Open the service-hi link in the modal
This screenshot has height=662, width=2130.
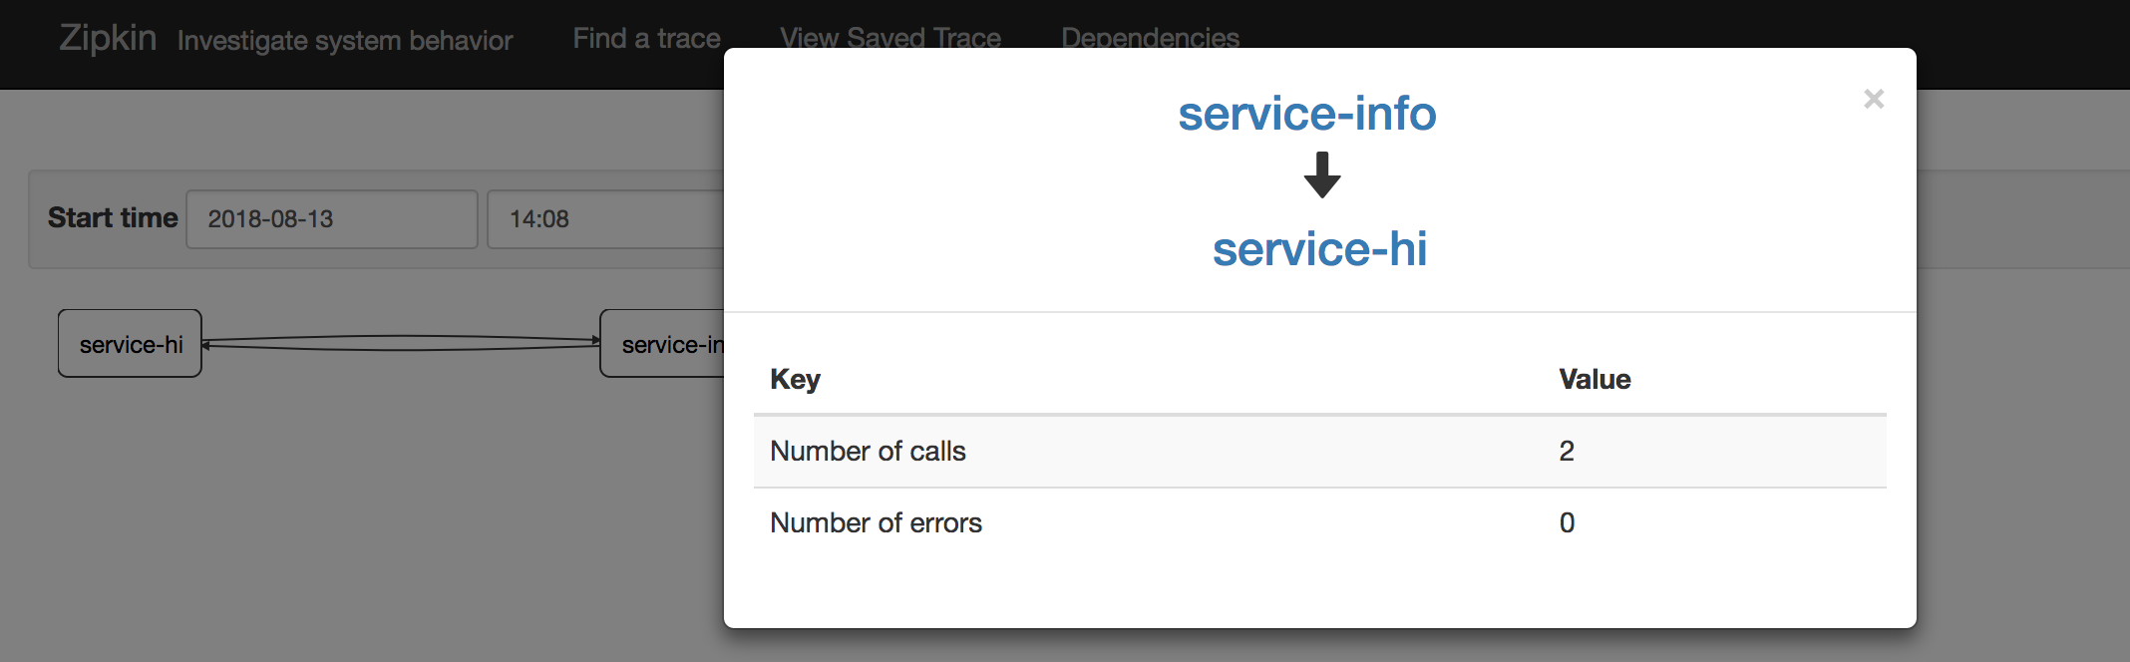[1319, 249]
